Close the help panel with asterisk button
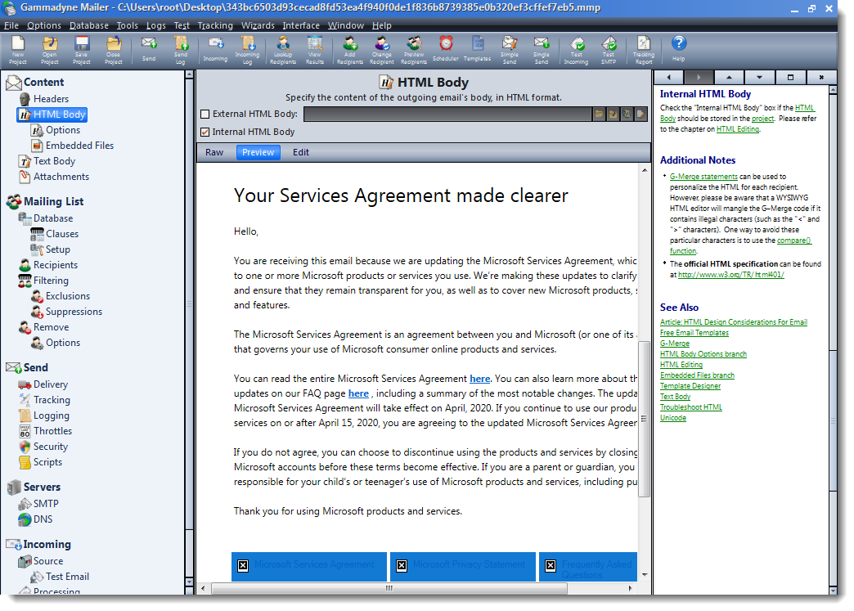 tap(821, 78)
